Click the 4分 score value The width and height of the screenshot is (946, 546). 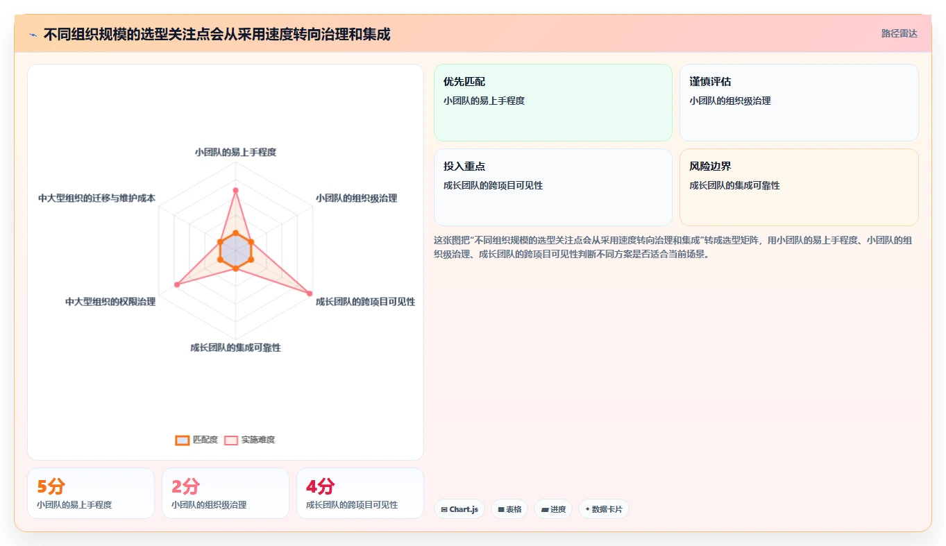(x=320, y=486)
